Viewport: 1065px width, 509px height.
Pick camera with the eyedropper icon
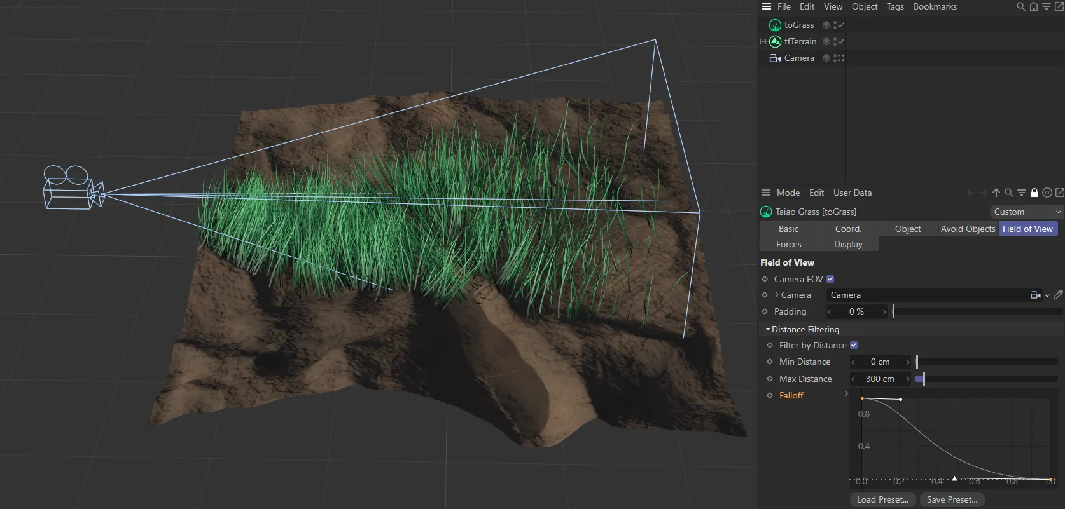coord(1058,295)
